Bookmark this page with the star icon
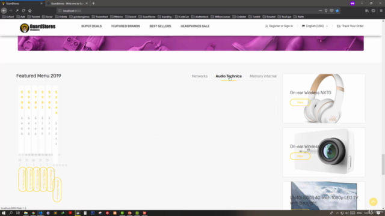Screen dimensions: 385x216 [x=337, y=11]
